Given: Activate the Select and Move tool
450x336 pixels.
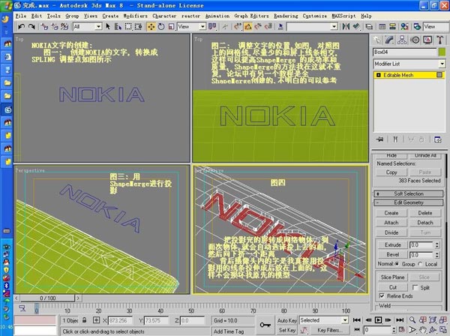Looking at the screenshot, I should [x=151, y=27].
